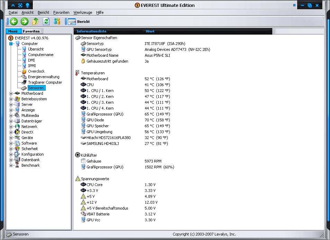The image size is (330, 240).
Task: Click the Energieverwaltung icon
Action: 24,77
